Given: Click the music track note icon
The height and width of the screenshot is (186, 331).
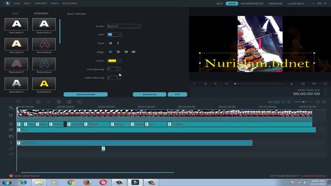Looking at the screenshot, I should click(x=11, y=148).
